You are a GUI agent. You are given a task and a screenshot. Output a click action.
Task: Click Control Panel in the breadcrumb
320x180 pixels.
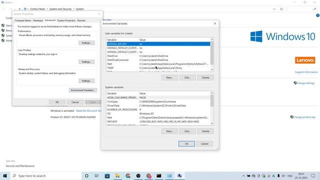click(37, 9)
